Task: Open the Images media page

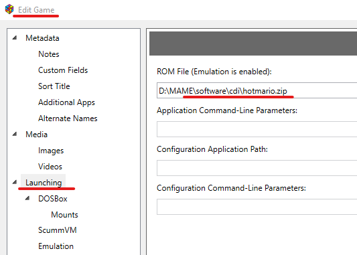Action: click(51, 151)
